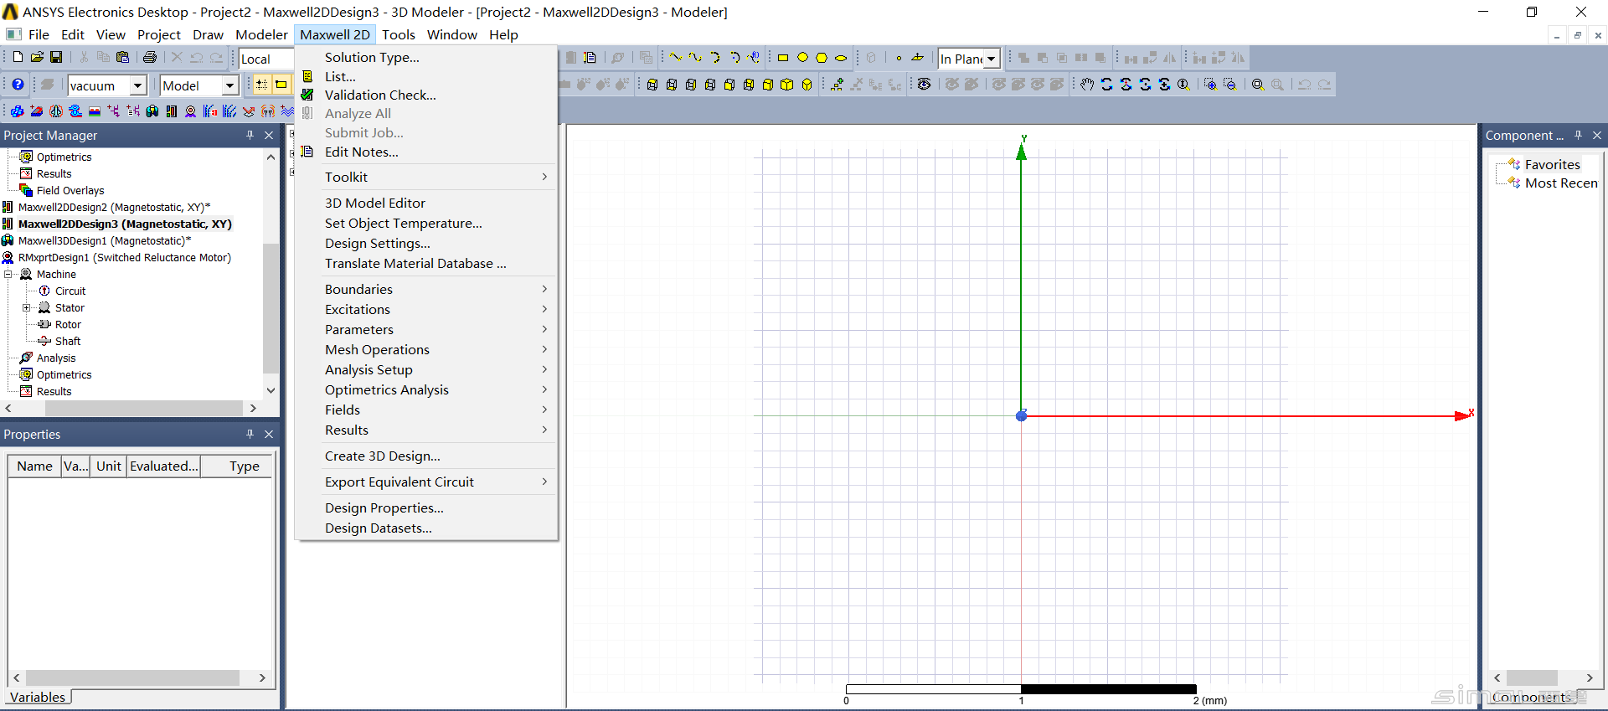Open the Model dropdown

click(x=229, y=85)
